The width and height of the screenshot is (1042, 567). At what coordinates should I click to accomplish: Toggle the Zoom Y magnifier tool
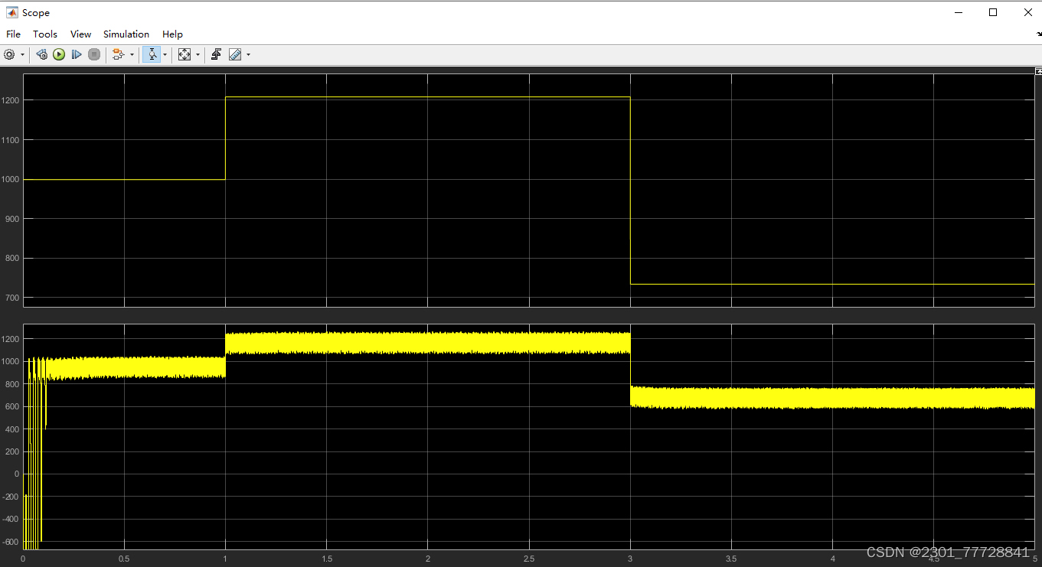[x=152, y=54]
